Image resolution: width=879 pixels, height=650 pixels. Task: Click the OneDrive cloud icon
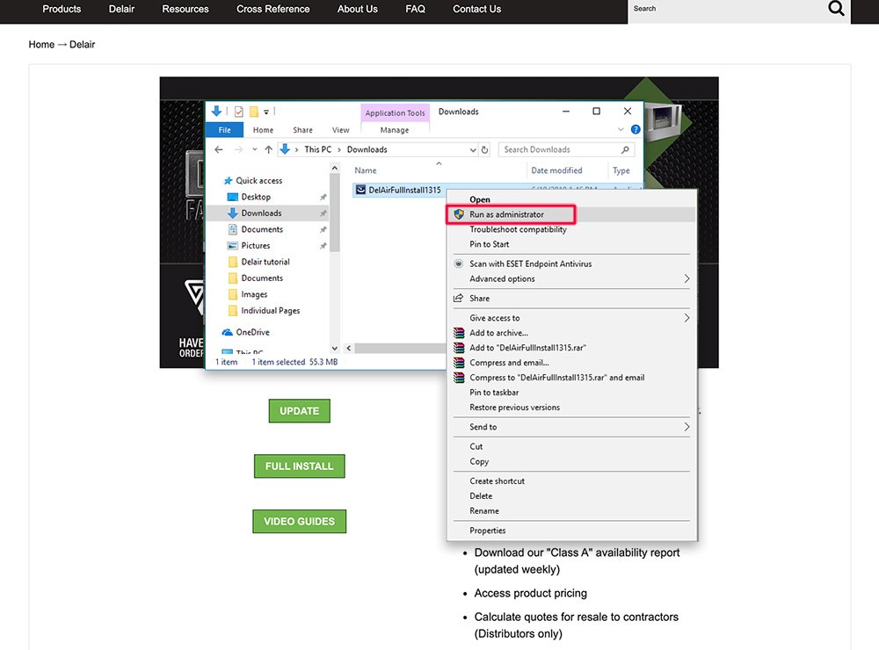(227, 332)
